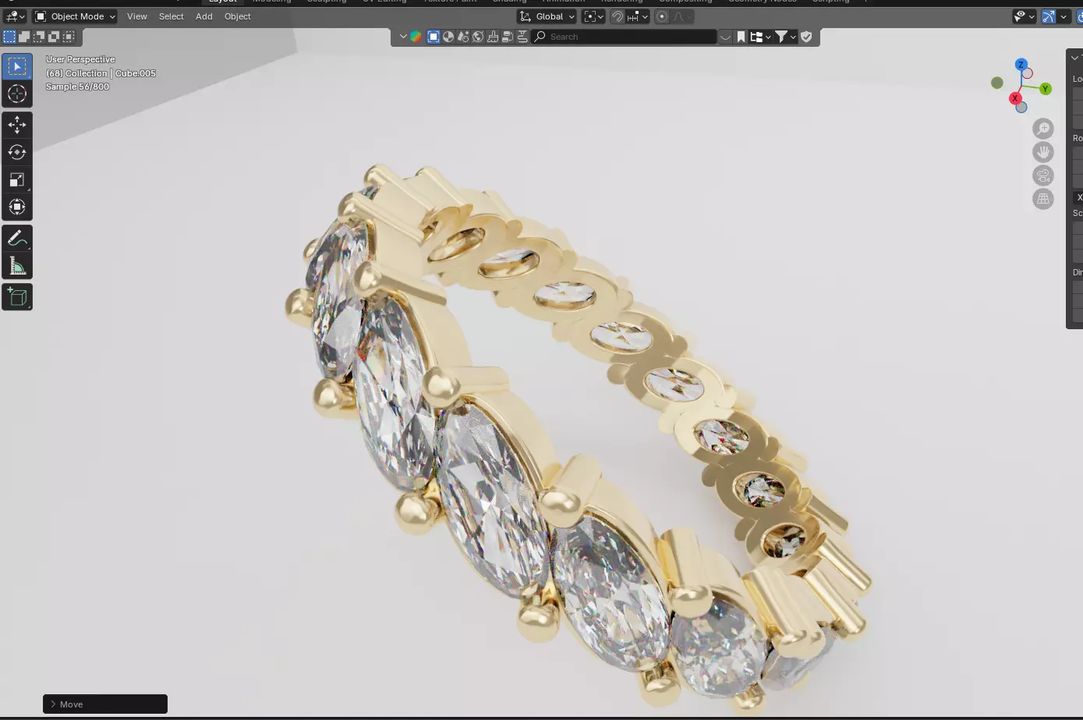This screenshot has width=1083, height=720.
Task: Click the '(68) Collection | Cube.005' text
Action: click(101, 73)
